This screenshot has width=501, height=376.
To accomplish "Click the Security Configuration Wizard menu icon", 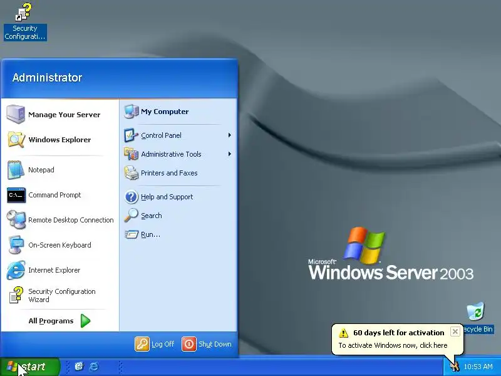I will click(x=16, y=295).
